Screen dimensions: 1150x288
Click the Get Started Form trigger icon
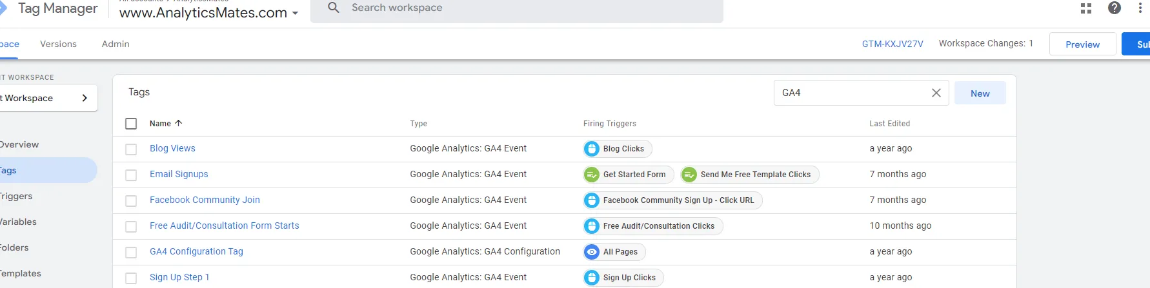click(x=592, y=175)
